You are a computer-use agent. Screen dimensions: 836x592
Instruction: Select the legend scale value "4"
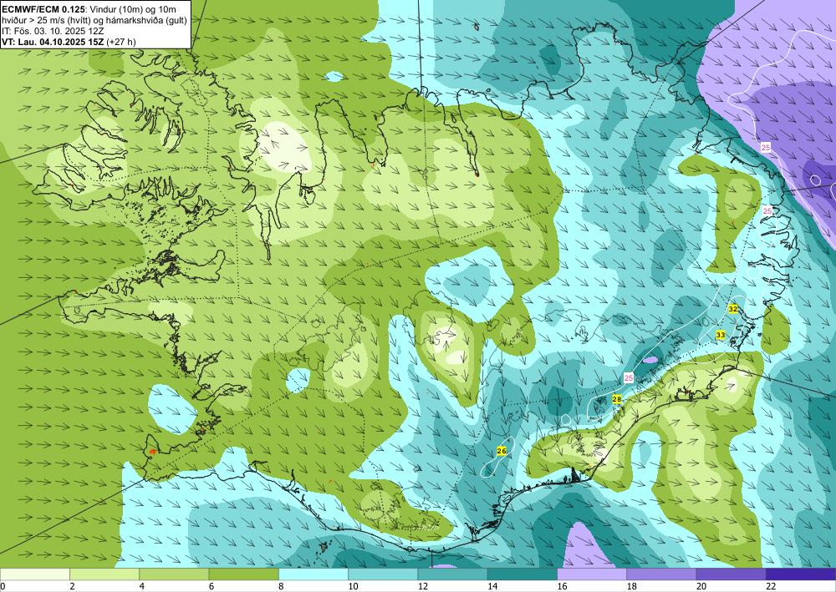pyautogui.click(x=141, y=586)
